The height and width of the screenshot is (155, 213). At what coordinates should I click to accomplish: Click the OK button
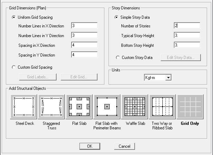click(x=90, y=146)
